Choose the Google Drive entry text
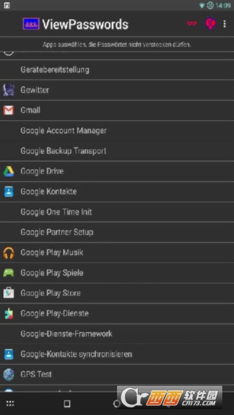This screenshot has width=234, height=415. pyautogui.click(x=42, y=171)
